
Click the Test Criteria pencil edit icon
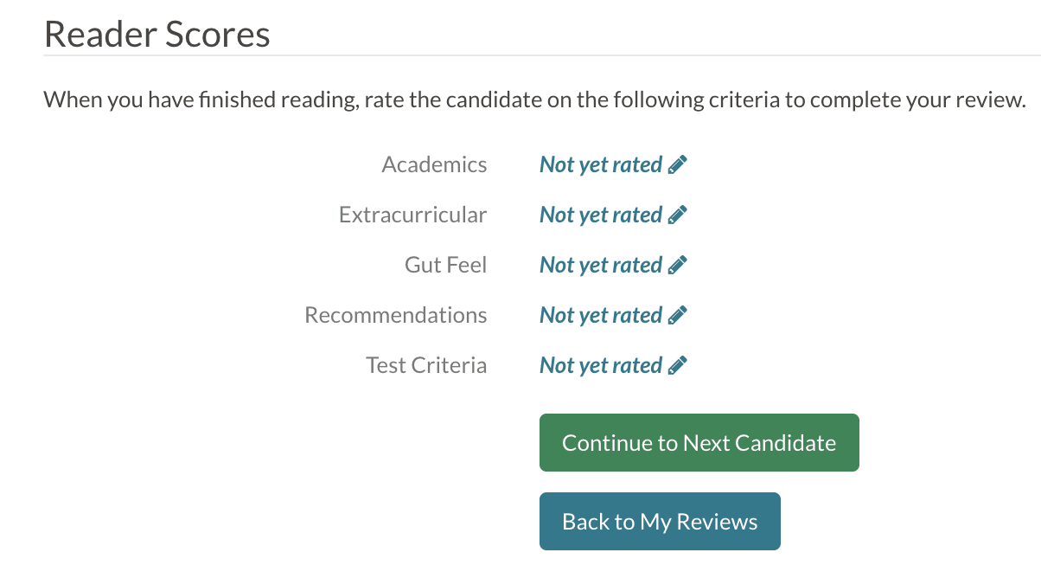pos(678,365)
